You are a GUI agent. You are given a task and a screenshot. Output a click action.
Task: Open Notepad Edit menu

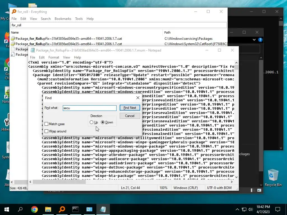[42, 57]
